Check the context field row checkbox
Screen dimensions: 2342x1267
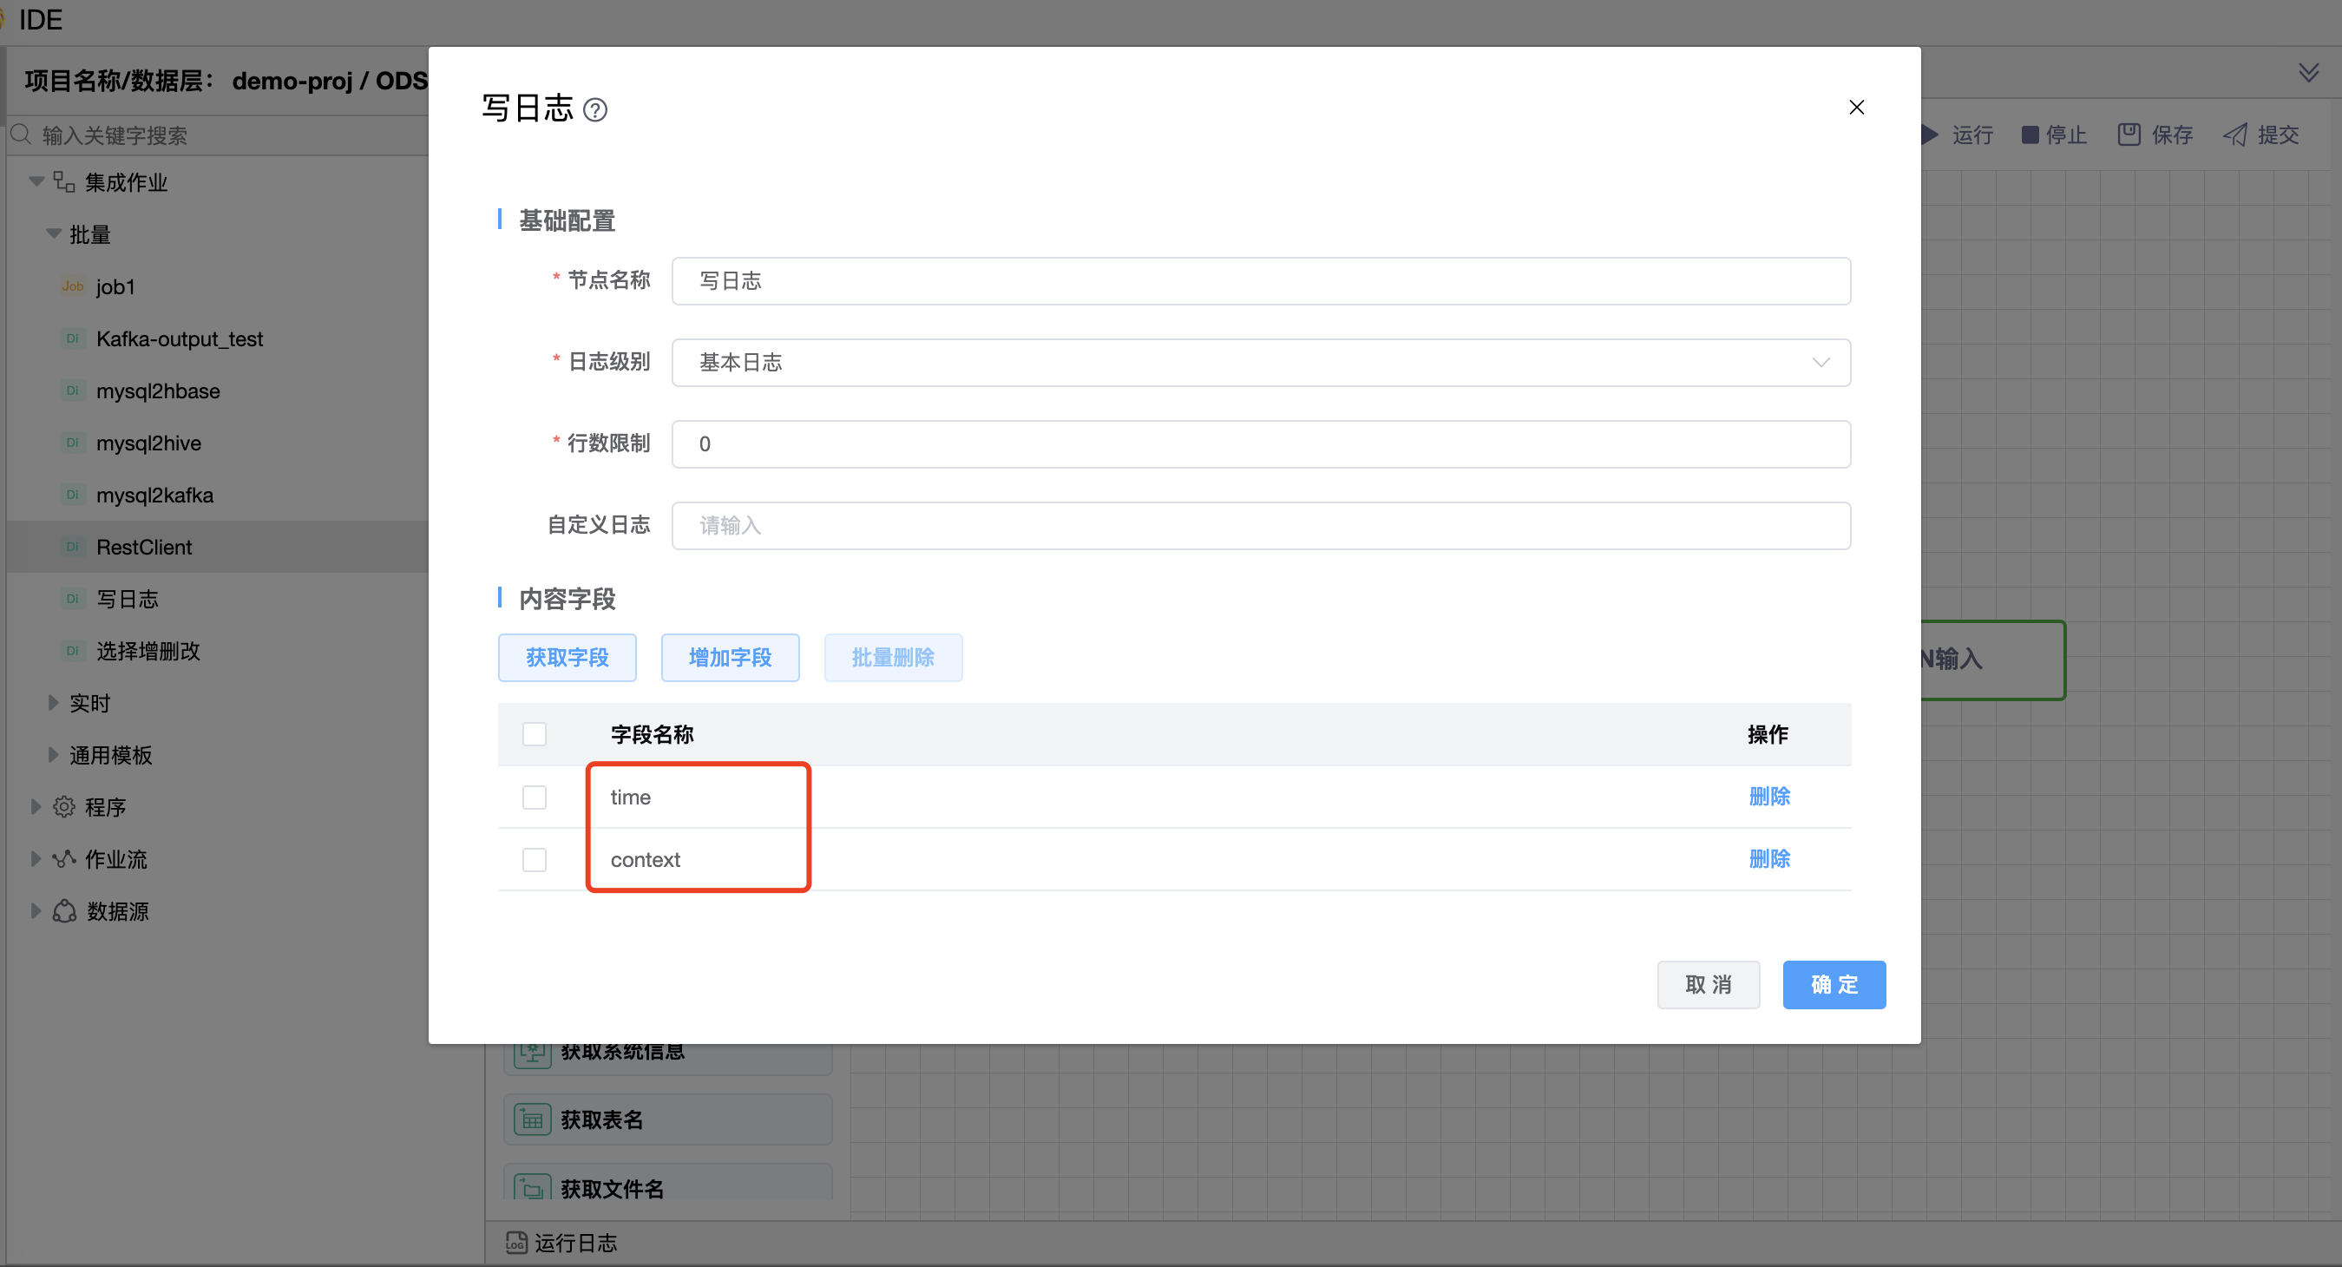click(535, 859)
